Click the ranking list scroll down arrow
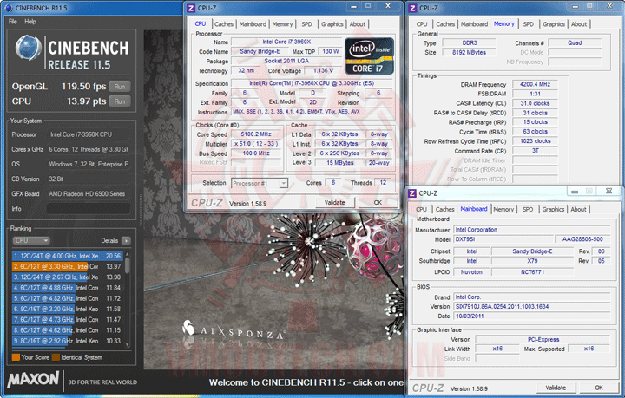The height and width of the screenshot is (398, 625). [x=128, y=344]
